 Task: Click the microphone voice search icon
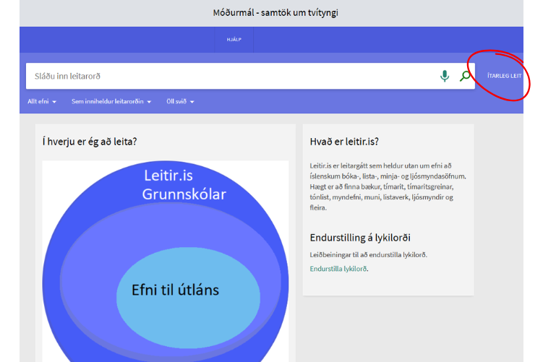pyautogui.click(x=445, y=76)
